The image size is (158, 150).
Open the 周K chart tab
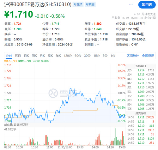click(34, 56)
